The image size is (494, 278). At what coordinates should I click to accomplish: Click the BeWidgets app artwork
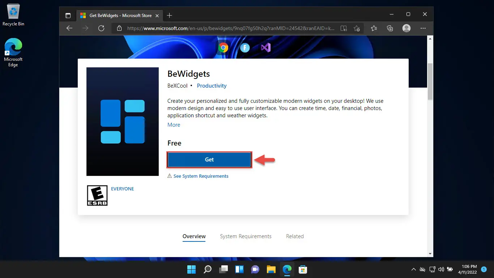[123, 122]
